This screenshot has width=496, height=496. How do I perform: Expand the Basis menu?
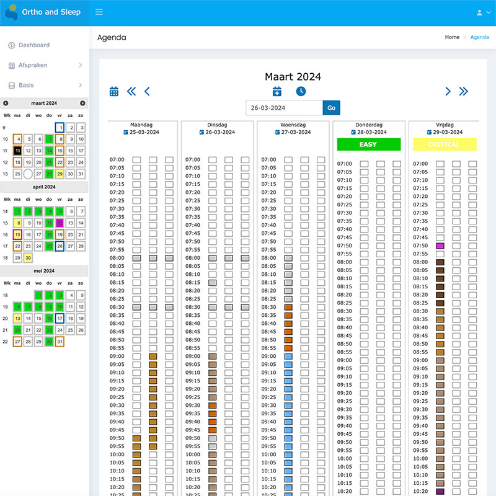[x=44, y=85]
